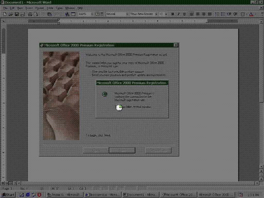
Task: Open the Table menu
Action: pos(59,8)
